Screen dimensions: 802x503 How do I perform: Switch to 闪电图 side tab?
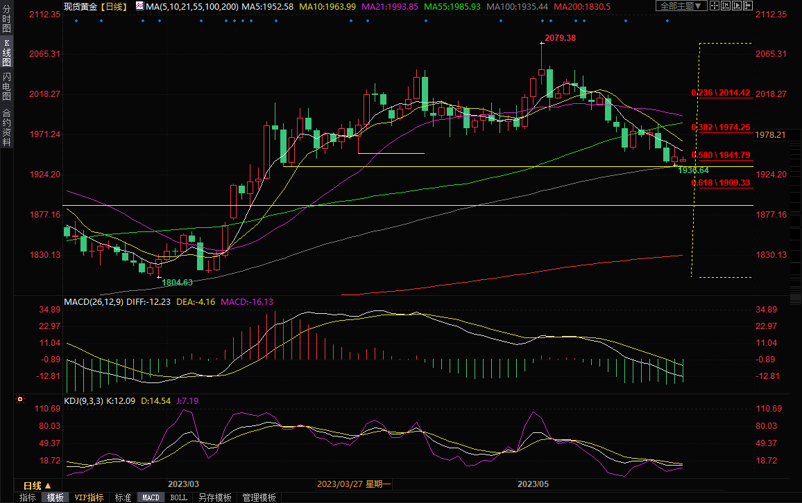tap(6, 85)
